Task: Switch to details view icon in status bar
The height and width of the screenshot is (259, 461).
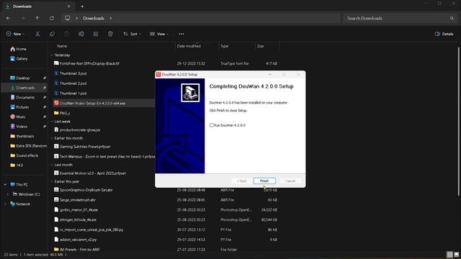Action: pyautogui.click(x=449, y=255)
